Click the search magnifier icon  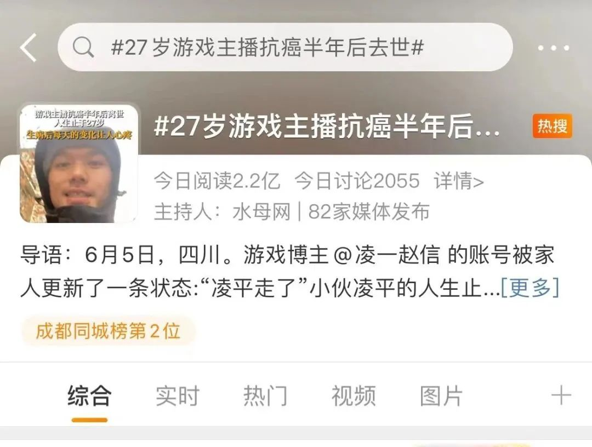[x=83, y=47]
